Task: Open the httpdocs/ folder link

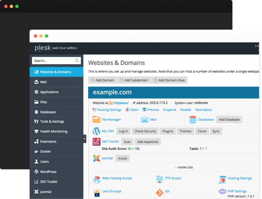Action: pos(121,103)
